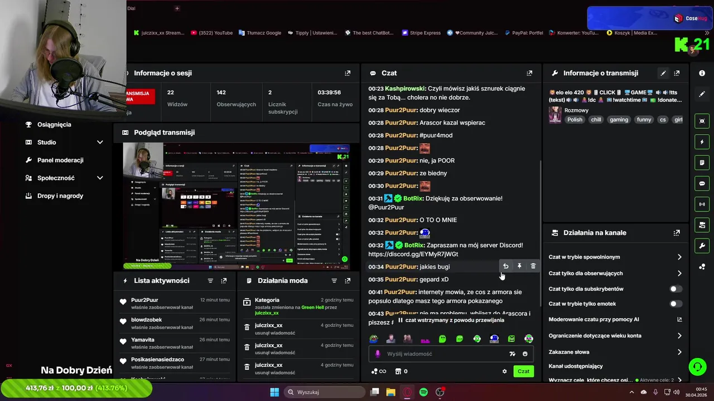This screenshot has height=401, width=714.
Task: Open Panel moderacji in the sidebar
Action: 60,160
